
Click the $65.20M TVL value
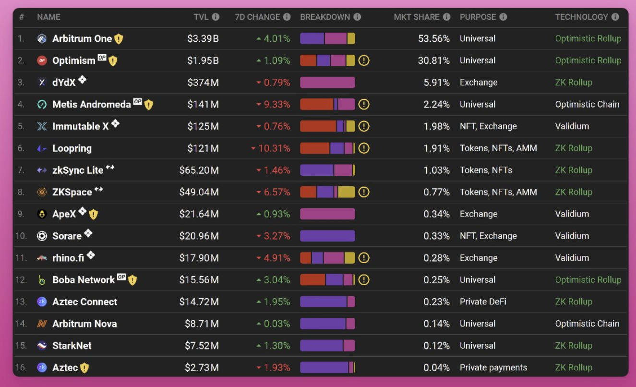point(199,170)
